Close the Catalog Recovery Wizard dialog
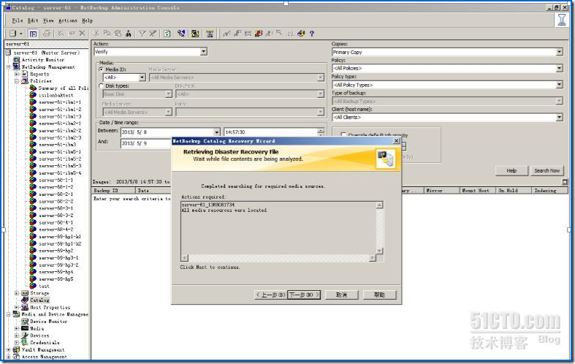This screenshot has width=575, height=364. tap(397, 141)
